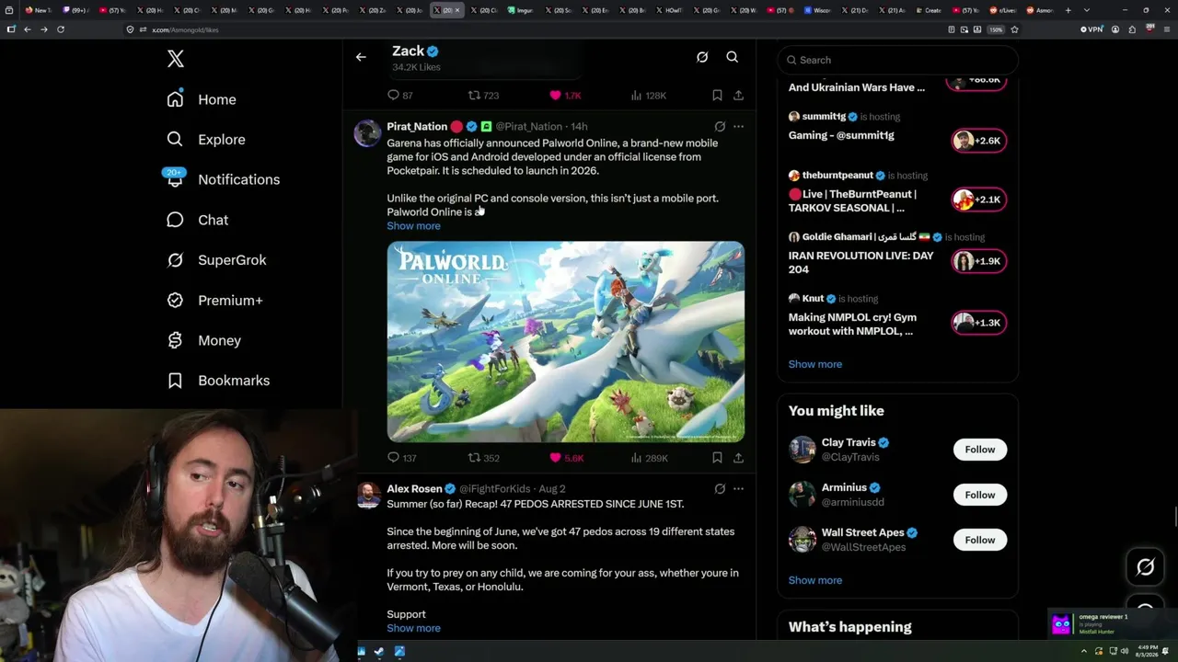Click the X logo in the sidebar

point(176,60)
